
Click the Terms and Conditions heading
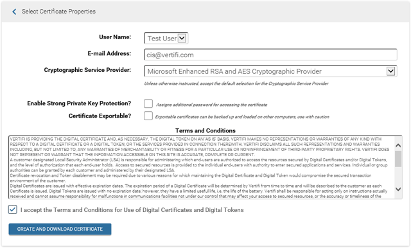pyautogui.click(x=205, y=130)
